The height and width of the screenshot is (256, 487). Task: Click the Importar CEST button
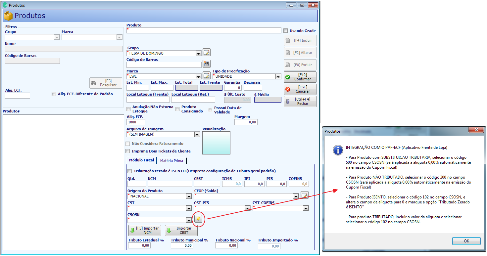181,230
